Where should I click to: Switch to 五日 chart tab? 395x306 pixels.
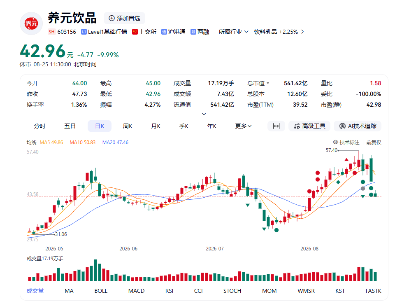[70, 126]
